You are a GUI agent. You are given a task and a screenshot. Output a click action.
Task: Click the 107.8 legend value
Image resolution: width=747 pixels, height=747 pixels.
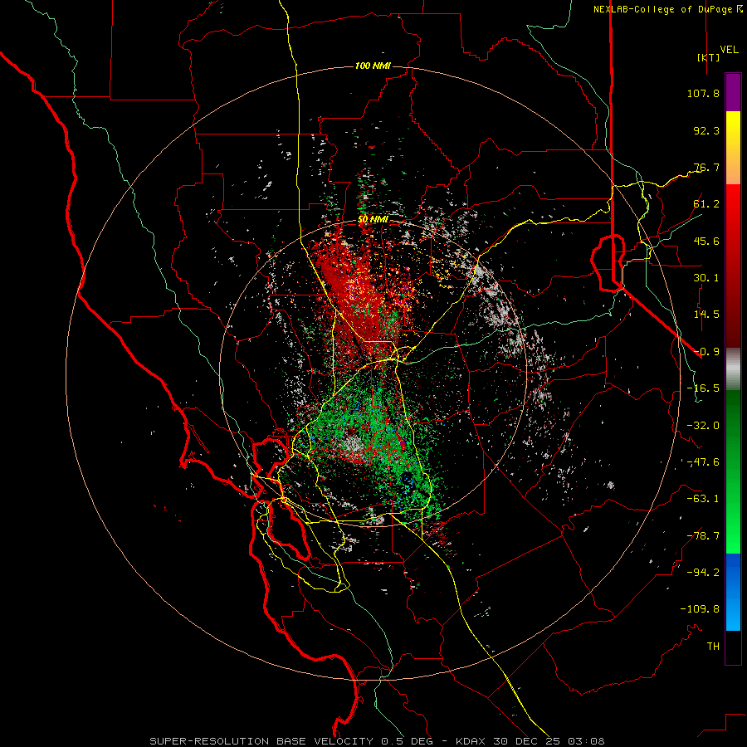click(703, 93)
